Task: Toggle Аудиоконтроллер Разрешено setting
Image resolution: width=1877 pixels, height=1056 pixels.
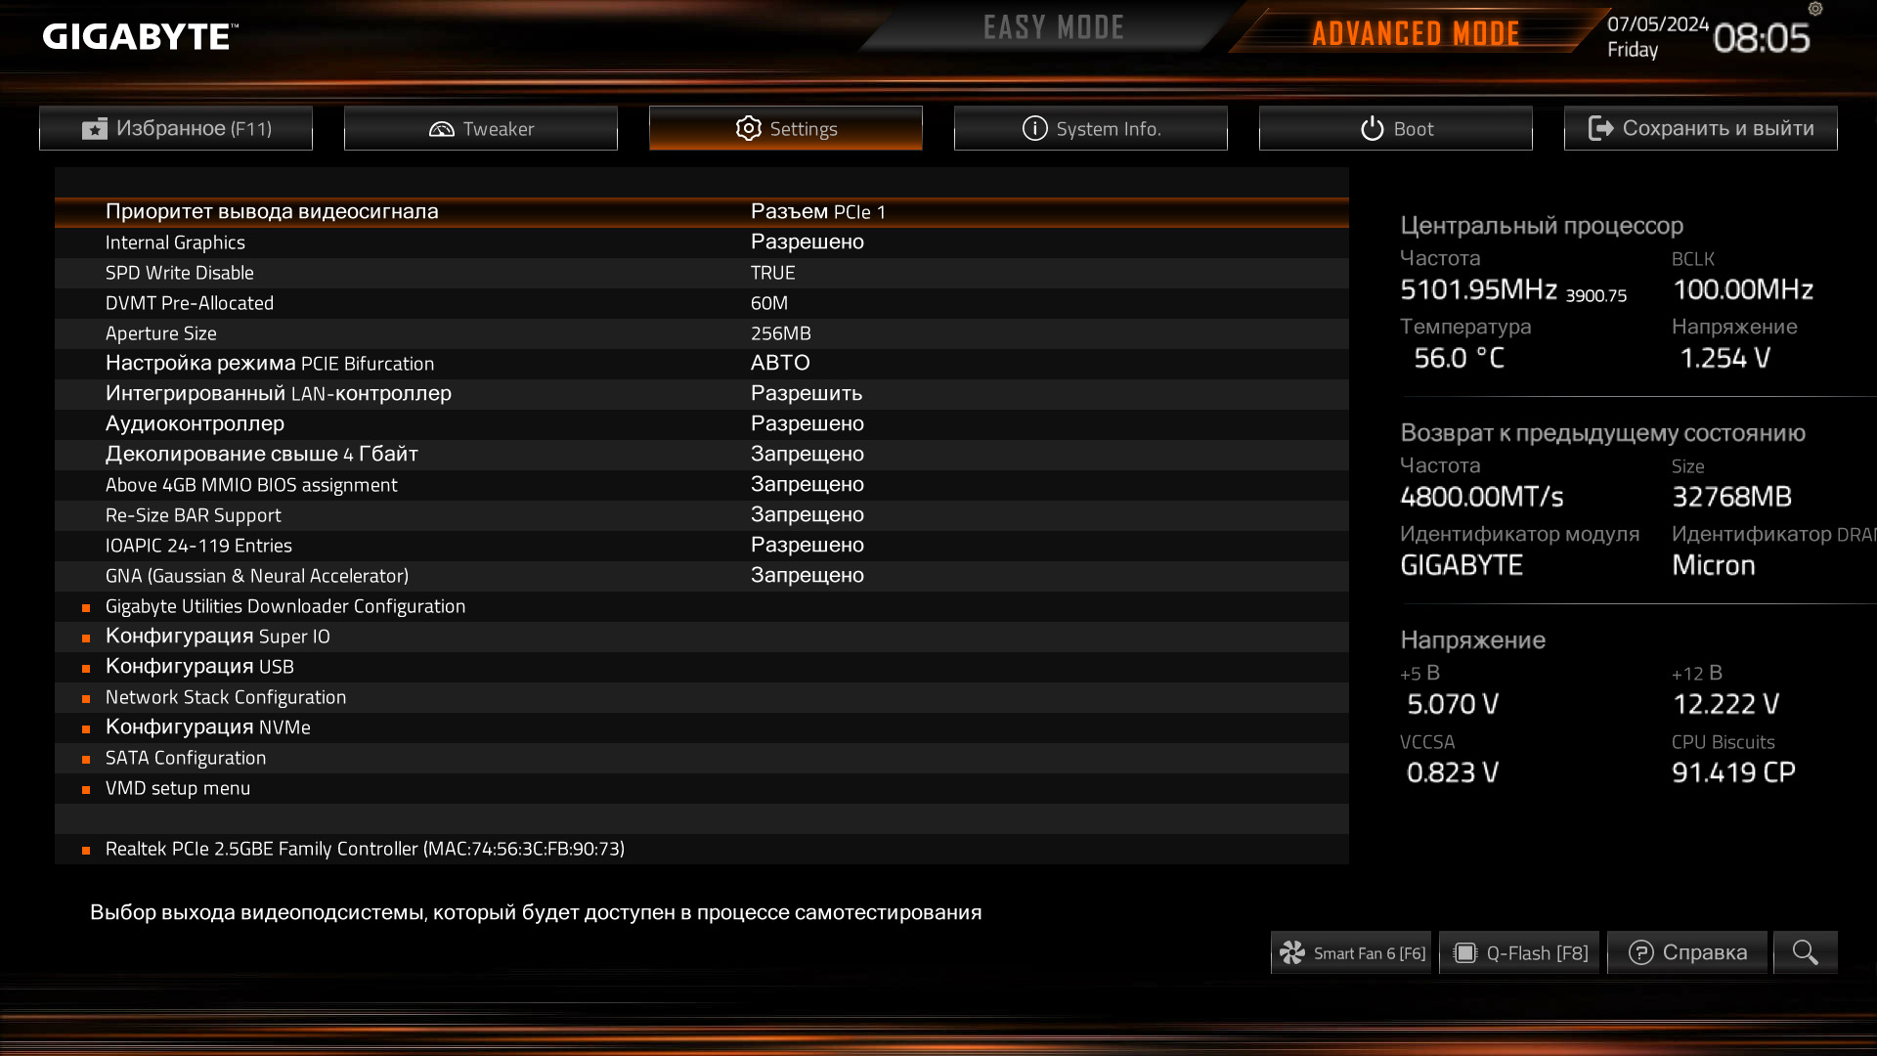Action: 807,424
